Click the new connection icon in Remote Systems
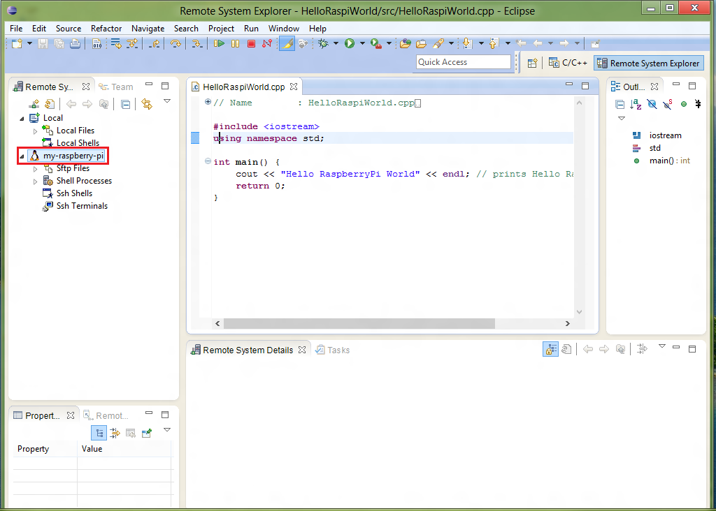Screen dimensions: 716x511 [x=34, y=104]
